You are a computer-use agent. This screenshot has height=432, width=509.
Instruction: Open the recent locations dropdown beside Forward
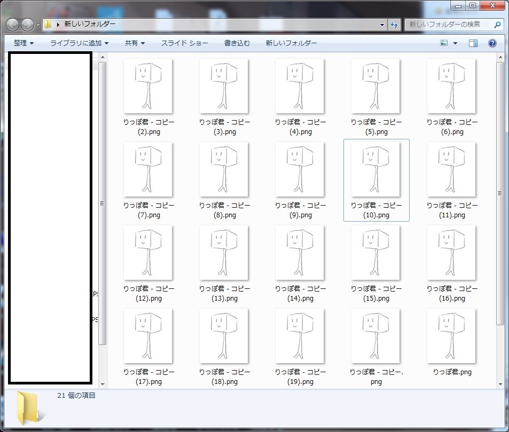(x=38, y=25)
